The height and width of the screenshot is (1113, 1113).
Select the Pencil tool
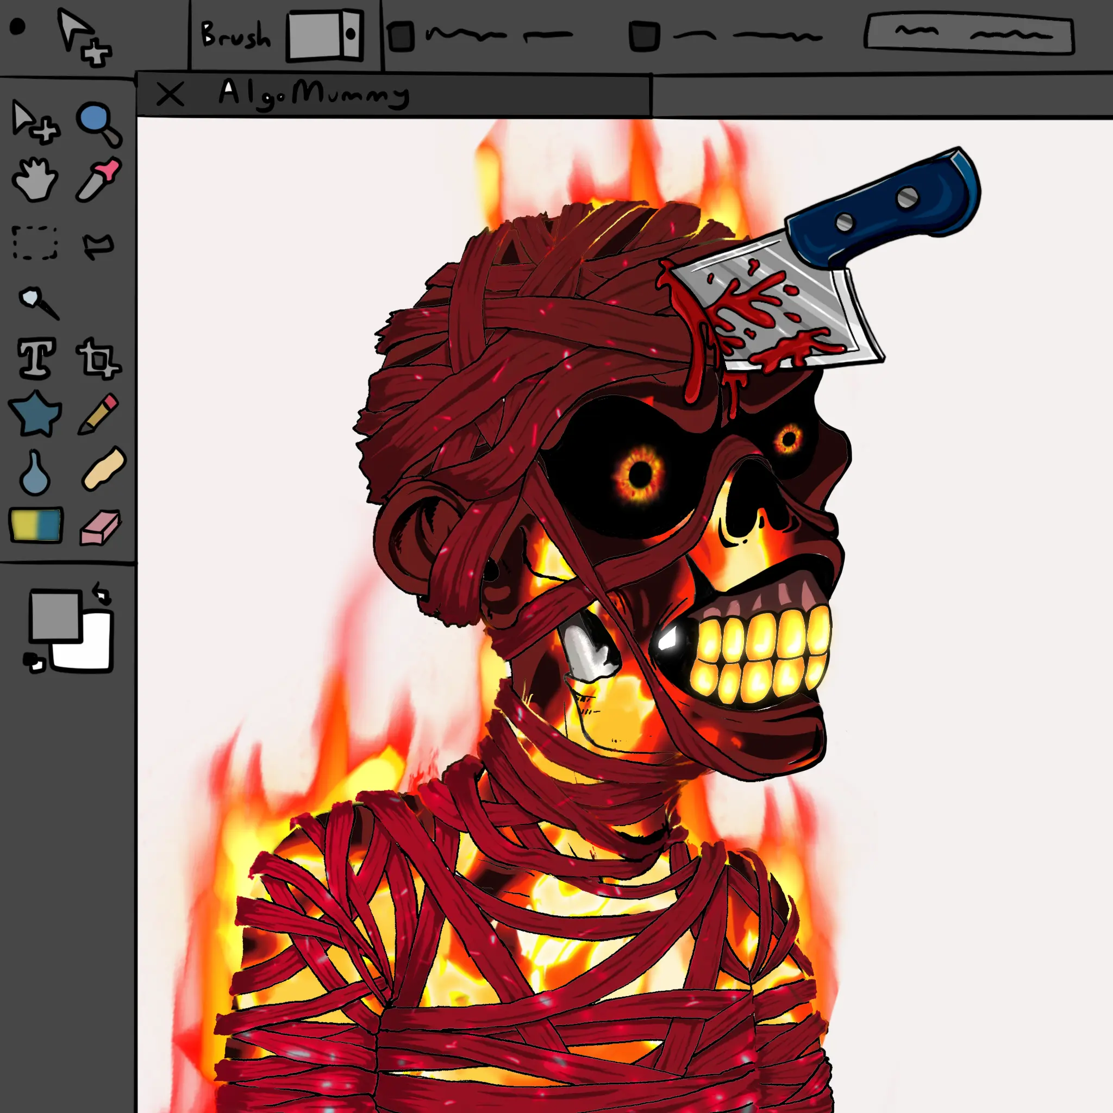point(99,414)
